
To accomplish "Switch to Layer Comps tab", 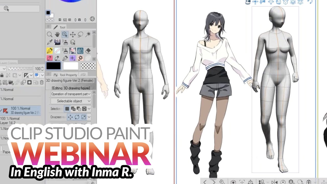I will [8, 63].
